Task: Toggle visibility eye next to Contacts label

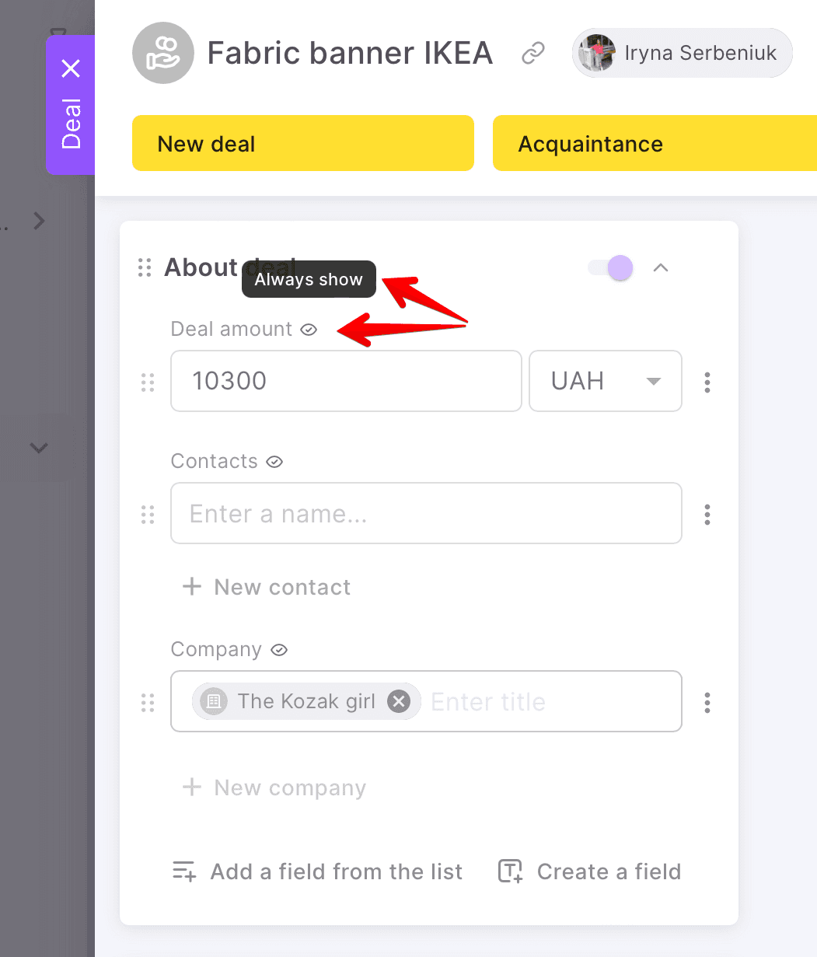Action: tap(274, 462)
